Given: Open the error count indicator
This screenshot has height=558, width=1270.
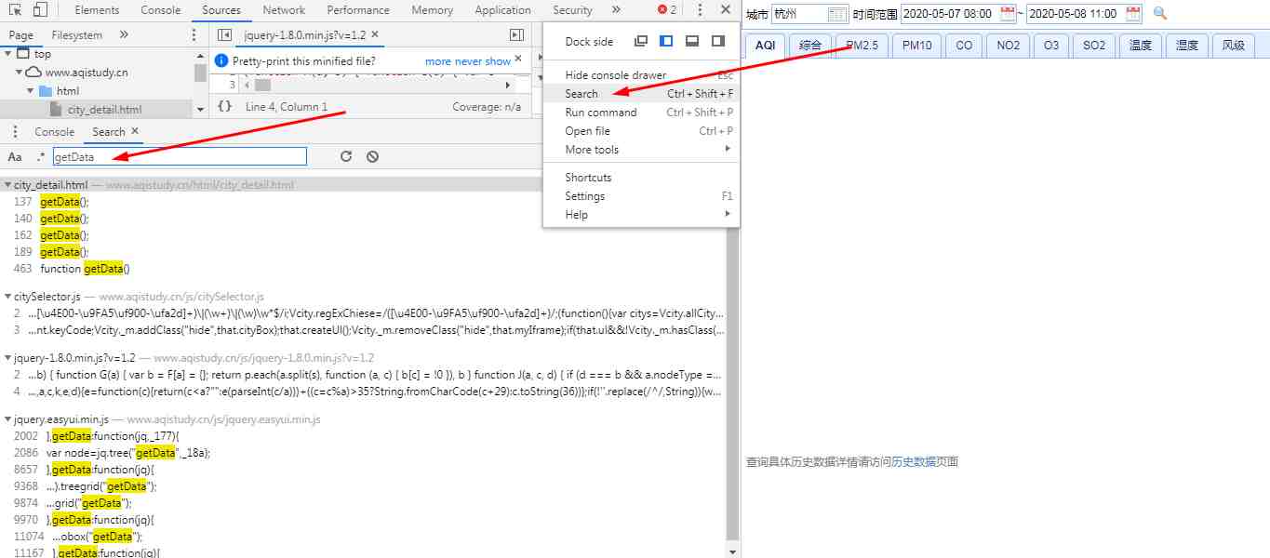Looking at the screenshot, I should tap(667, 10).
